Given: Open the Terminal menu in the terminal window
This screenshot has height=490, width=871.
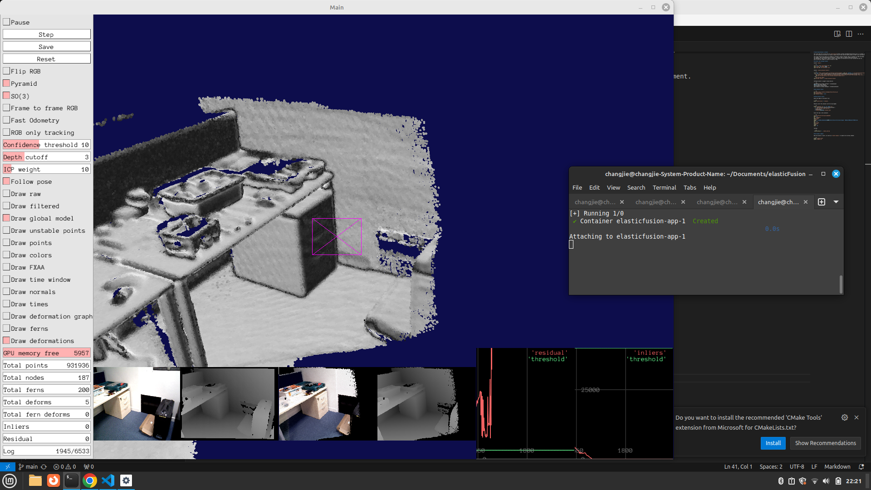Looking at the screenshot, I should 664,187.
